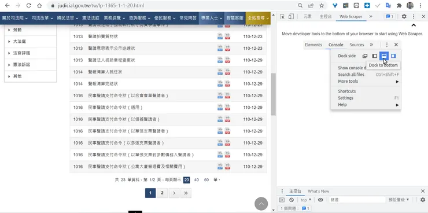Screen dimensions: 428x213
Task: Open the zoom magnifier in address bar
Action: [300, 5]
